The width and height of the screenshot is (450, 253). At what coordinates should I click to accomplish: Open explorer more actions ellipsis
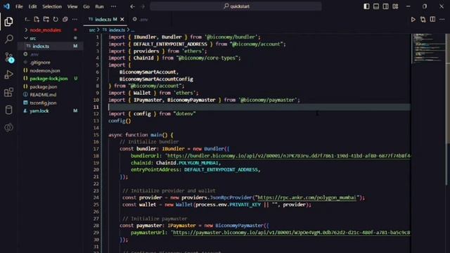tap(75, 19)
